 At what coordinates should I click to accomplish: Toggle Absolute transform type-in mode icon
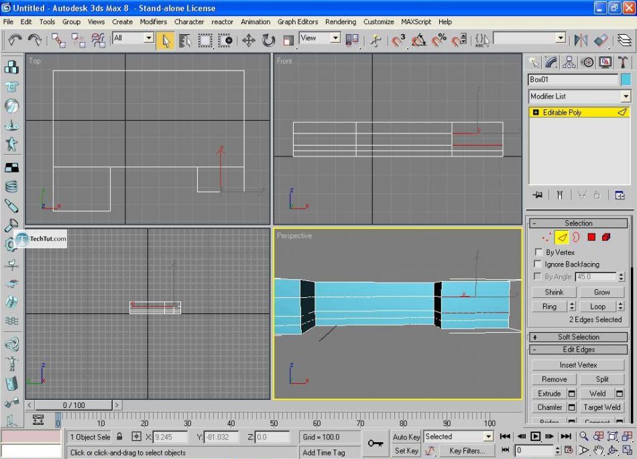click(137, 437)
